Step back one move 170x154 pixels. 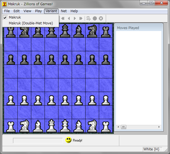point(69,19)
